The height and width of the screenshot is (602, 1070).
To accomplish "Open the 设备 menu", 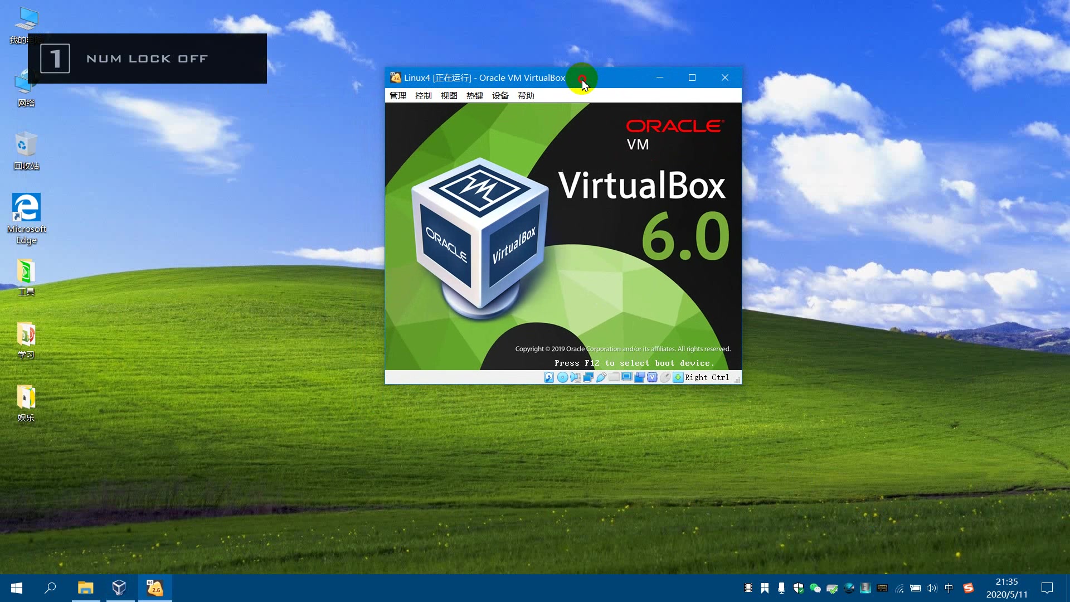I will point(500,95).
